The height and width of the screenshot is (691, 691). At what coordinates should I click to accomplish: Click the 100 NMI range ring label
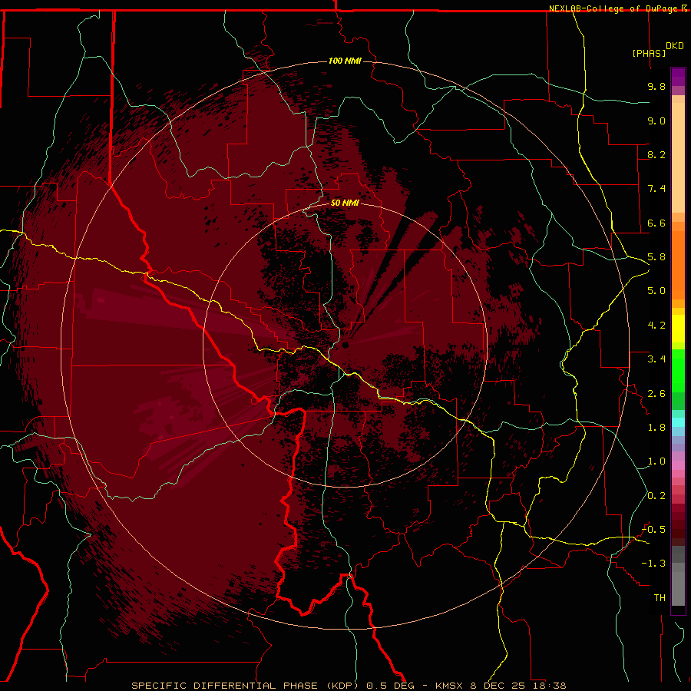[345, 61]
